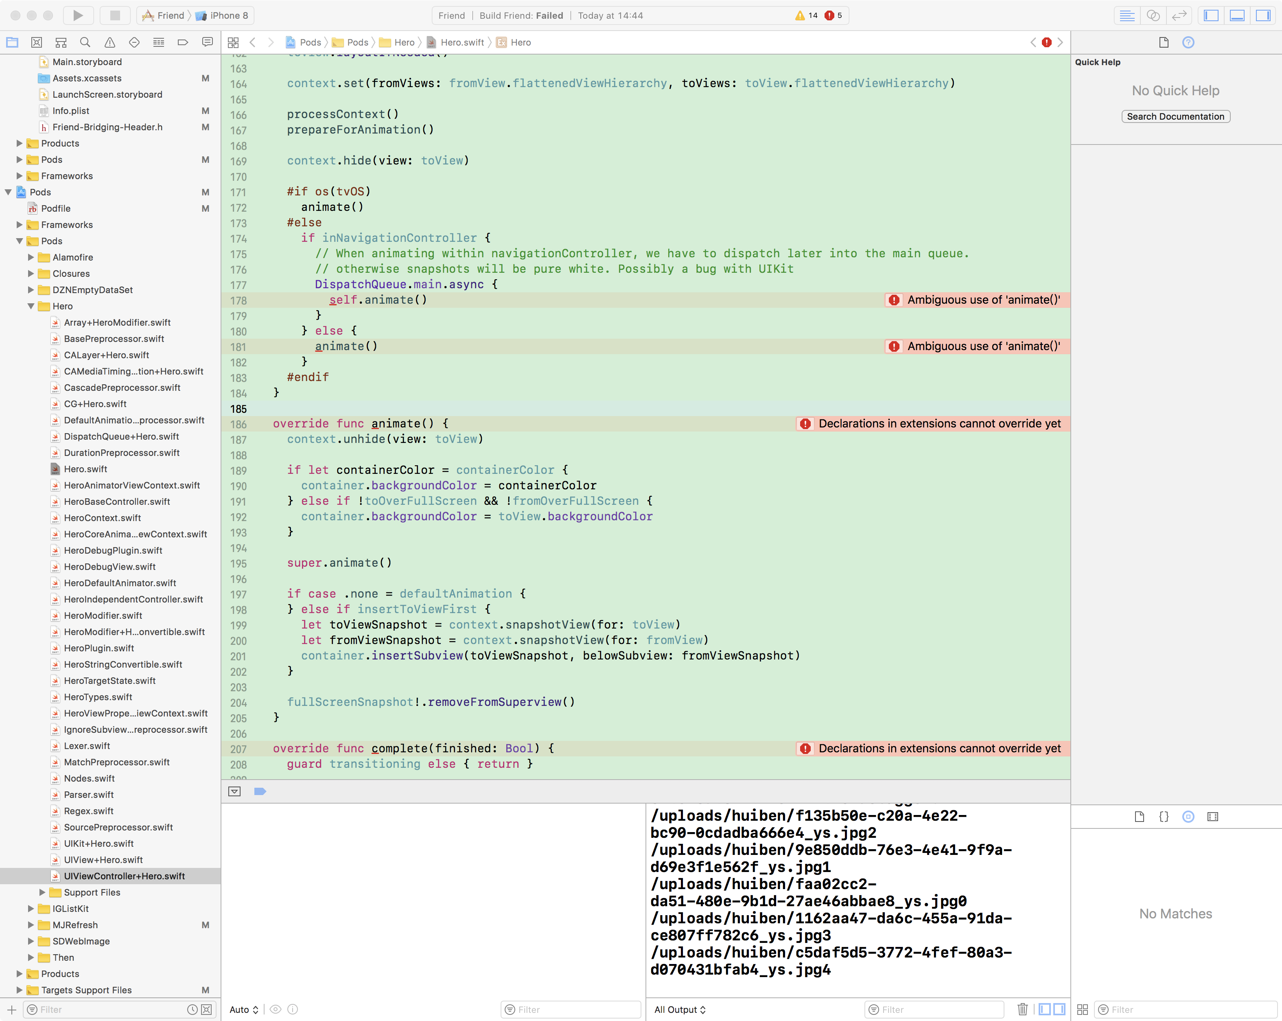
Task: Go forward in editor history
Action: (x=271, y=42)
